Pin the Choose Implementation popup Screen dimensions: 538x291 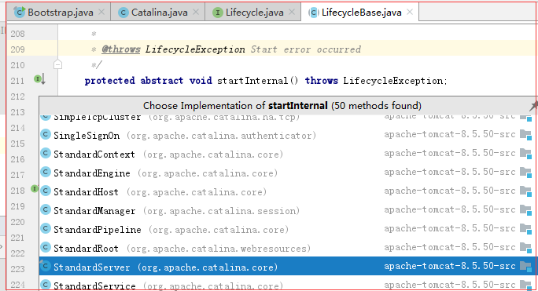[532, 106]
